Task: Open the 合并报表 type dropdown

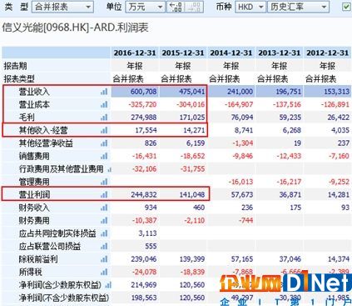Action: [63, 7]
